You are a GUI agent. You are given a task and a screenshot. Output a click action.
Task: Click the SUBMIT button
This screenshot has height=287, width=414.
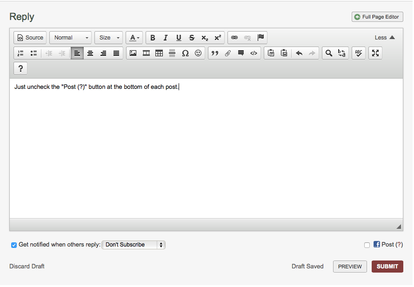[x=387, y=267]
